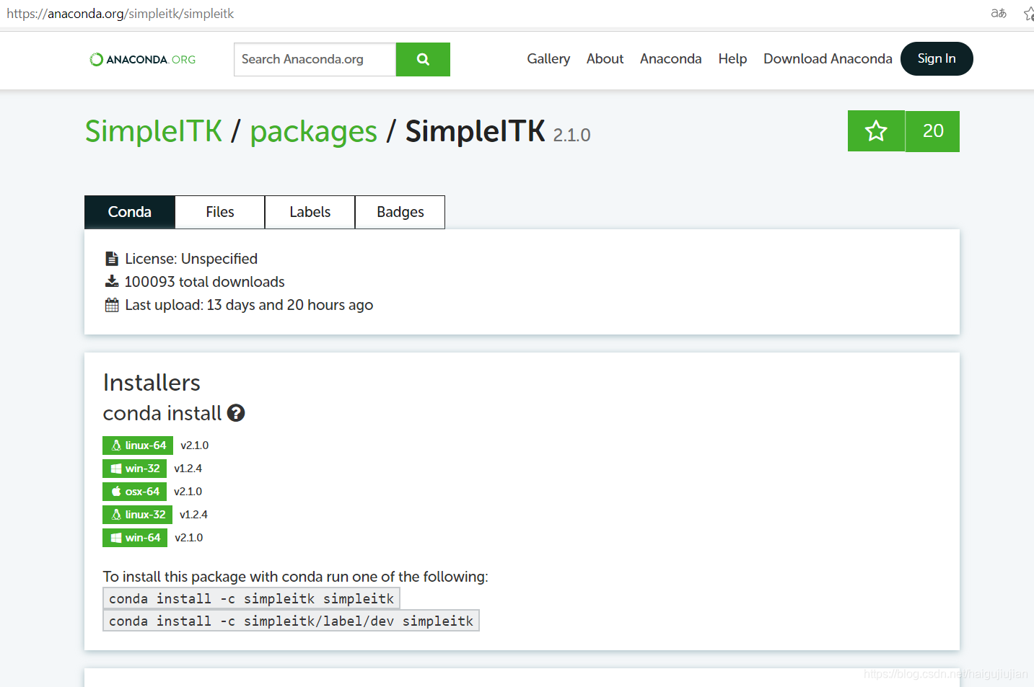Click the linux-64 v2.1.0 platform badge
The height and width of the screenshot is (687, 1034).
(137, 445)
